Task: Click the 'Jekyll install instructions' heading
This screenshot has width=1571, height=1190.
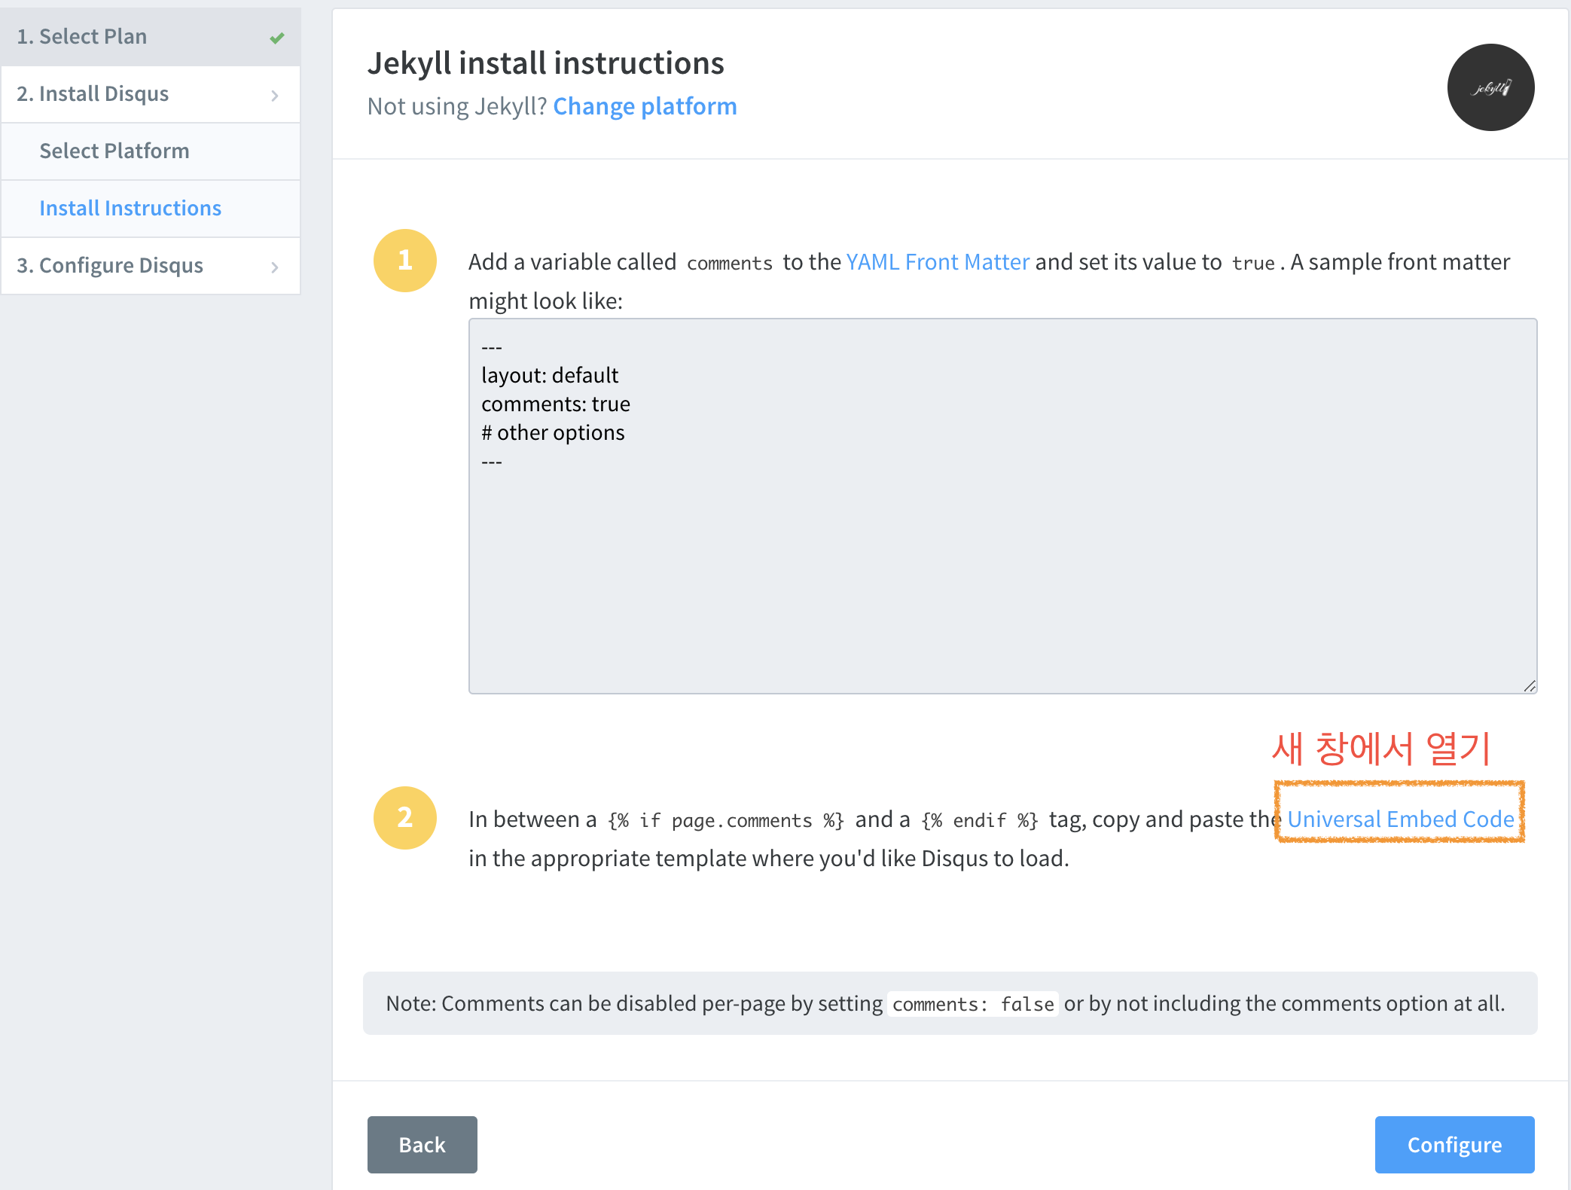Action: click(546, 63)
